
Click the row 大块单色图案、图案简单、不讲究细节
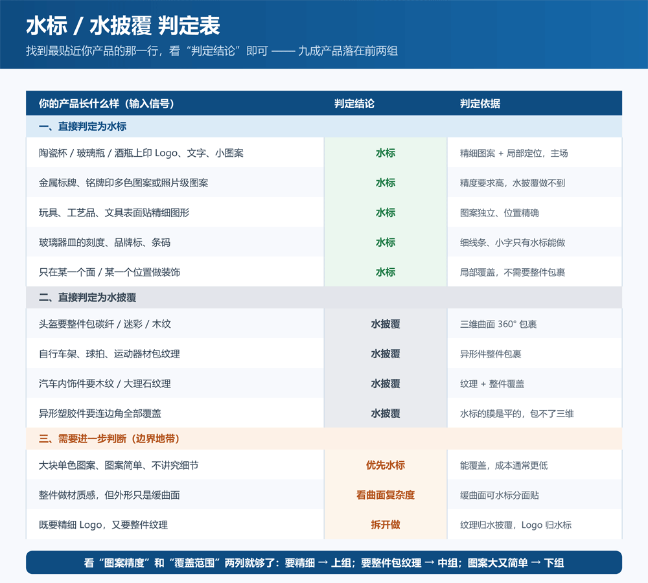coord(324,465)
